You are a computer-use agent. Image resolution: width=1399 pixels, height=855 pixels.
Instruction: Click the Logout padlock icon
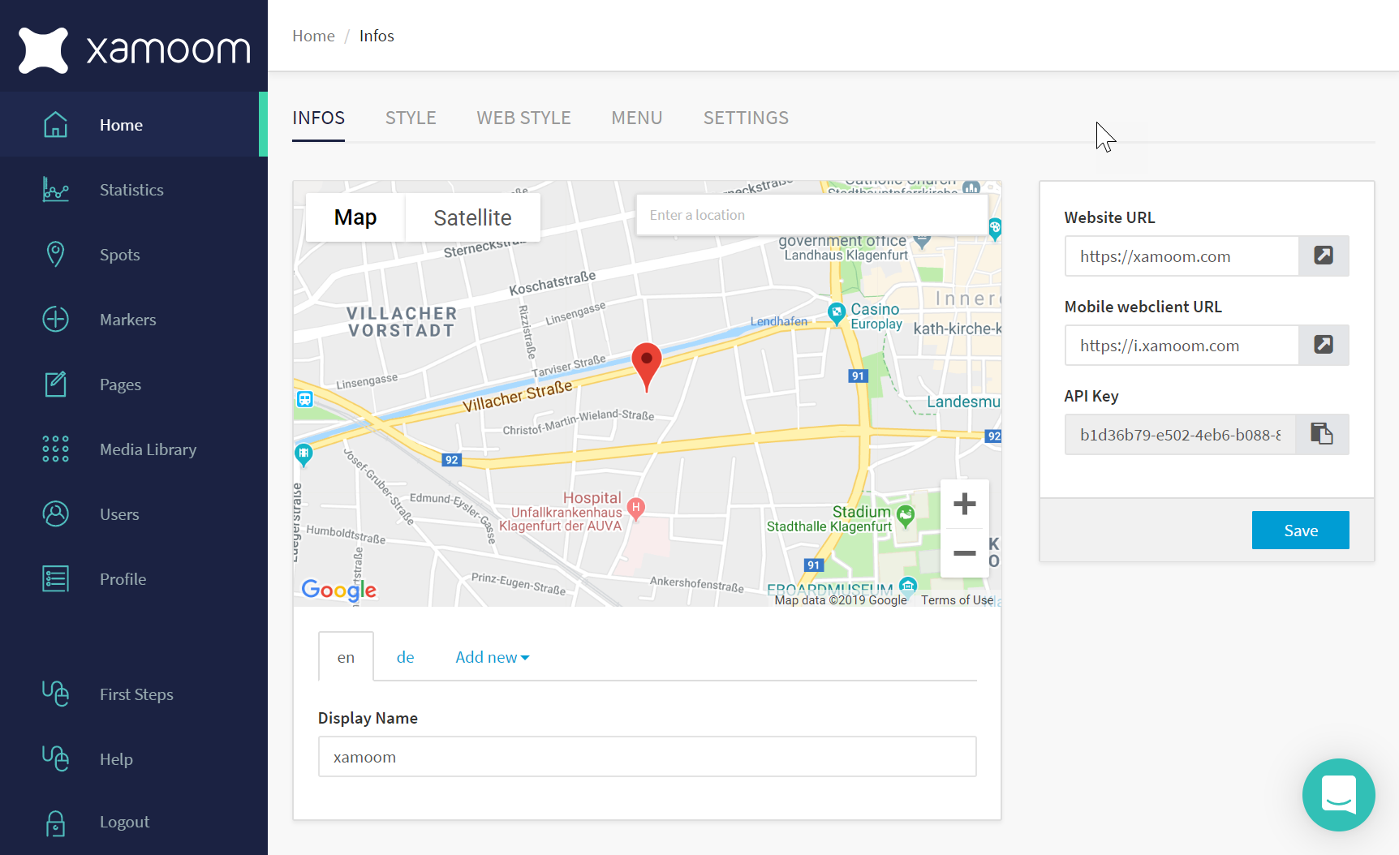click(x=55, y=823)
